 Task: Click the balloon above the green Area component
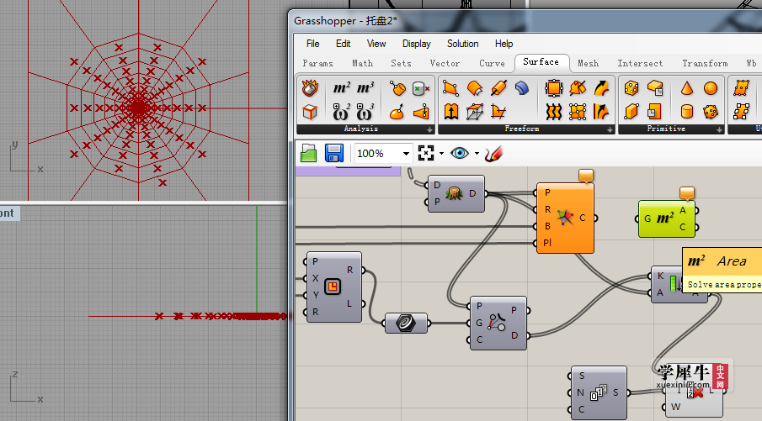point(687,193)
